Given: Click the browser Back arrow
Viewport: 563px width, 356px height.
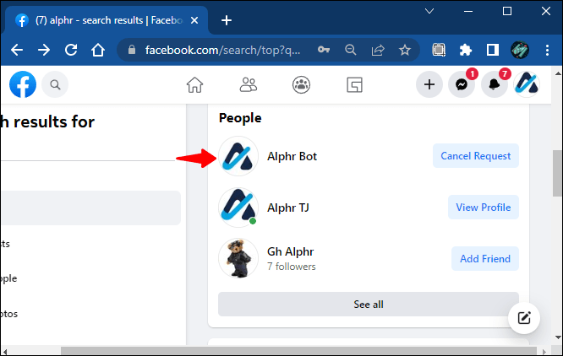Looking at the screenshot, I should 17,50.
